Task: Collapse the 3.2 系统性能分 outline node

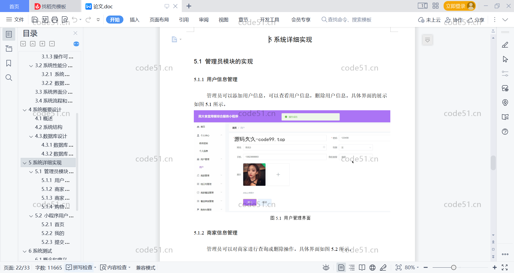Action: click(x=31, y=66)
